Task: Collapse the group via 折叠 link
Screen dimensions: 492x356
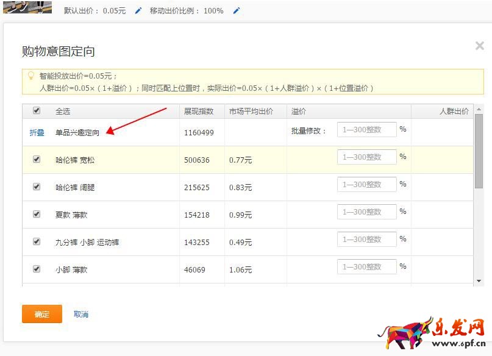Action: [x=37, y=132]
